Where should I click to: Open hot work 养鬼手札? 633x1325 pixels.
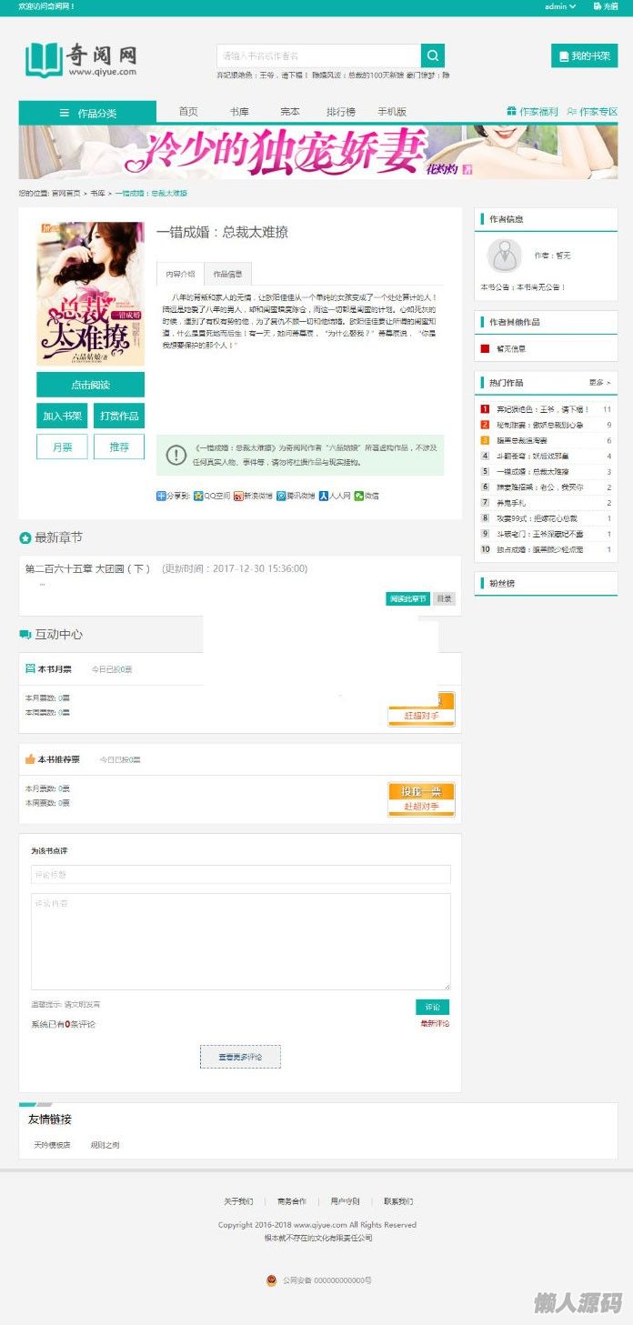tap(510, 502)
